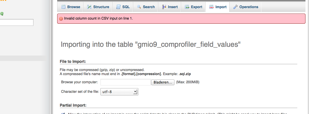
Task: Click the text input box in the left sidebar
Action: click(x=17, y=22)
